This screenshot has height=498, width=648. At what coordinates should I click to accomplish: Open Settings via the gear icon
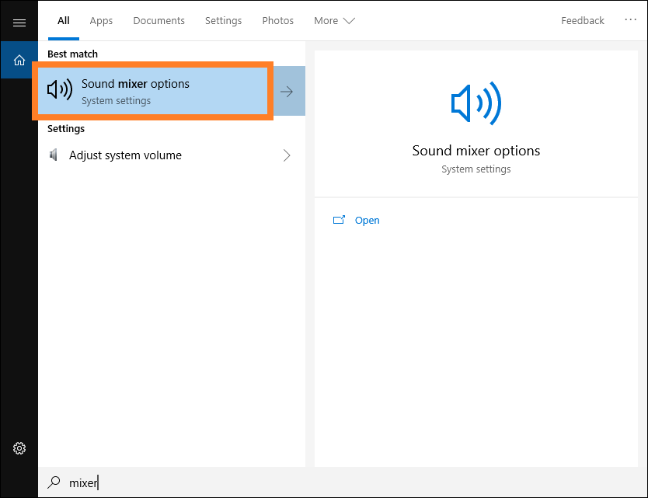(x=19, y=448)
